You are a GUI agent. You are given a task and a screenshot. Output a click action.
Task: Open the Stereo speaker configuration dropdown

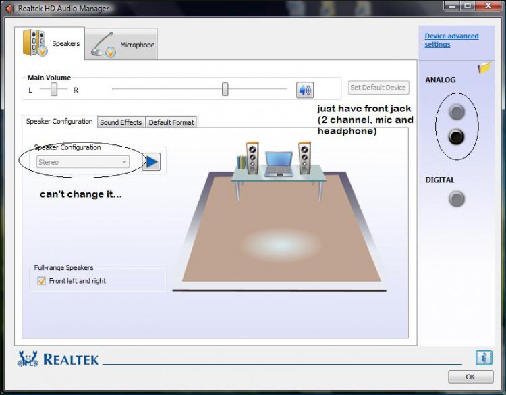coord(83,162)
